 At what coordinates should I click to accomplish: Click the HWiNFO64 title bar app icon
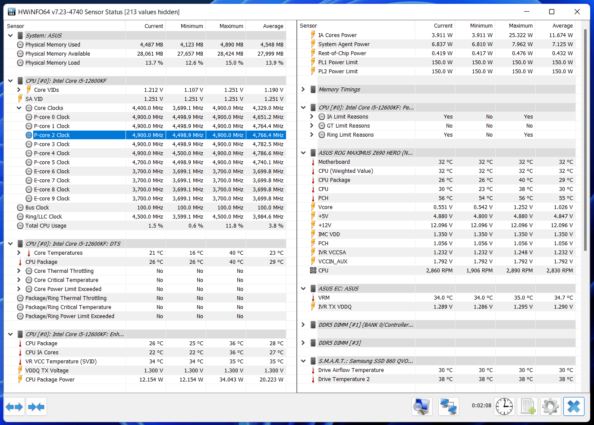pos(12,12)
